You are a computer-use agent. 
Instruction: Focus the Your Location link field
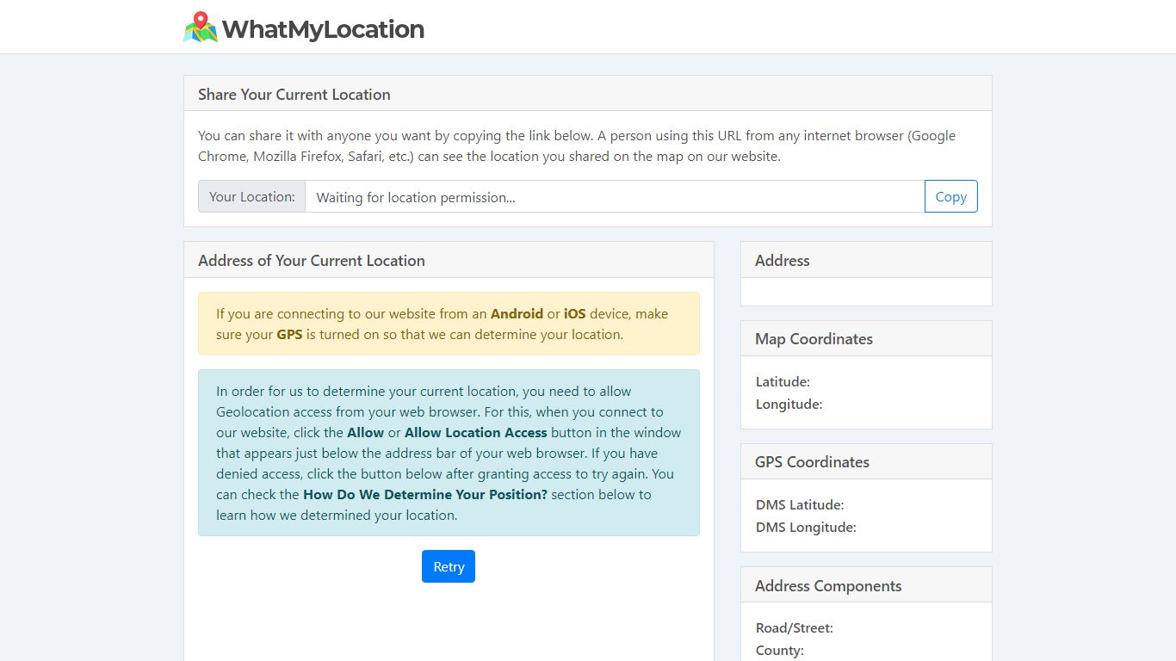pos(615,196)
